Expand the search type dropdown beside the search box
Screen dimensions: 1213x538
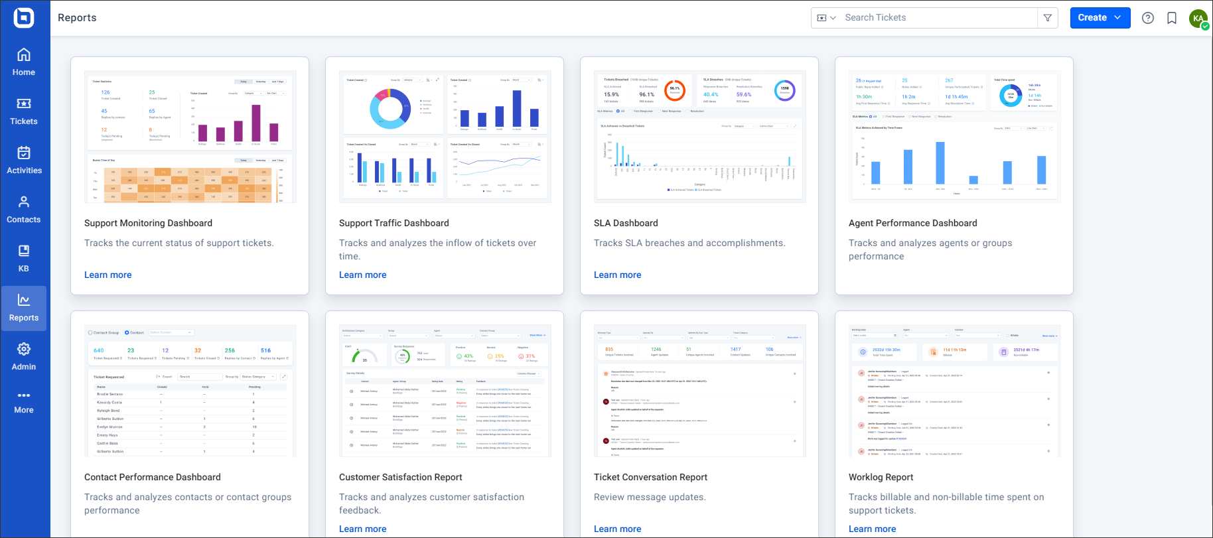point(826,18)
